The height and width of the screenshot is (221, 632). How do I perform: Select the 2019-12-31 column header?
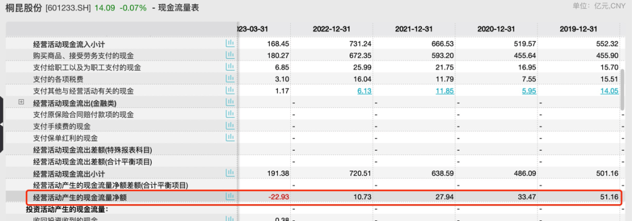[x=578, y=29]
